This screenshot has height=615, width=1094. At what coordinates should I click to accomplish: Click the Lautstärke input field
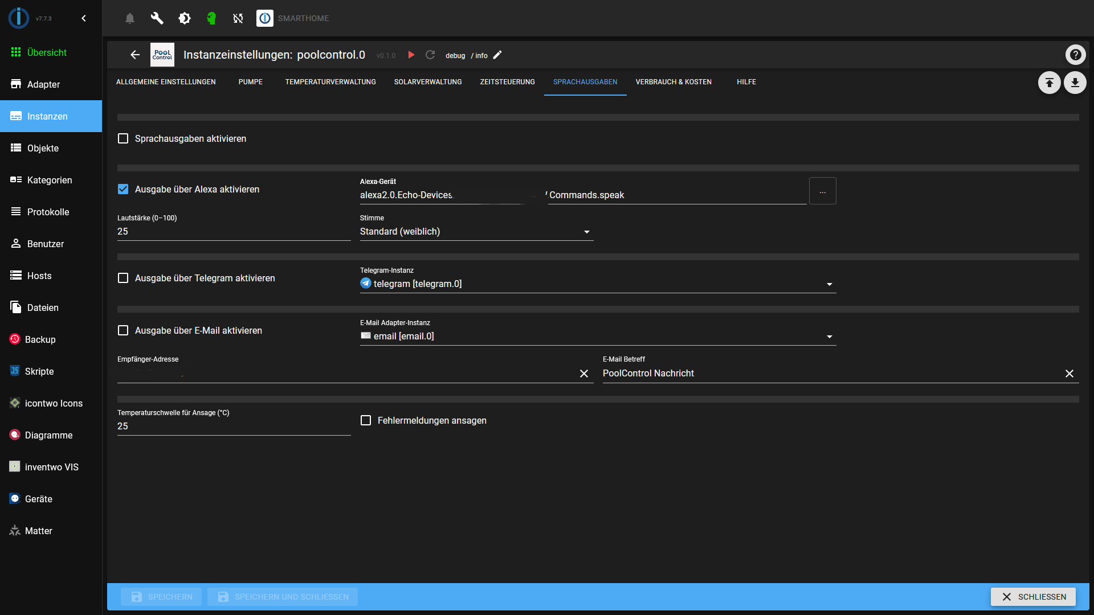pos(234,232)
